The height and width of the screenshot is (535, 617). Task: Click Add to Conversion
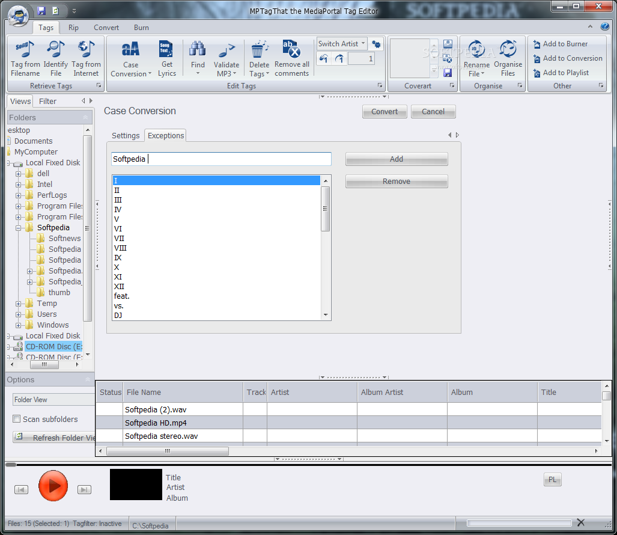point(567,58)
